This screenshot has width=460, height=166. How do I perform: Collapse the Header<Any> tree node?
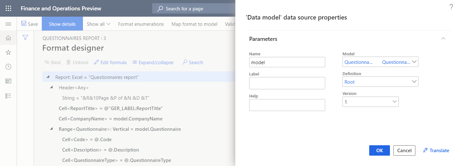[x=52, y=88]
